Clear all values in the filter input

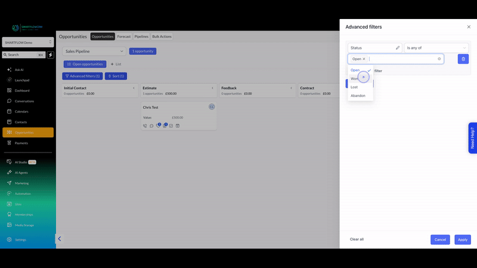439,59
